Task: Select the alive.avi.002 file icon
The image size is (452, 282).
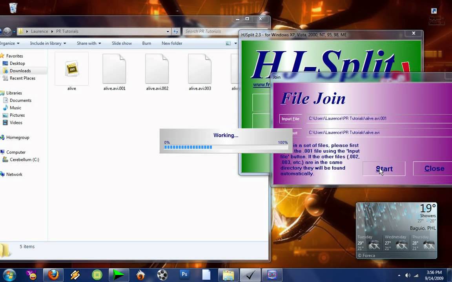Action: (157, 69)
